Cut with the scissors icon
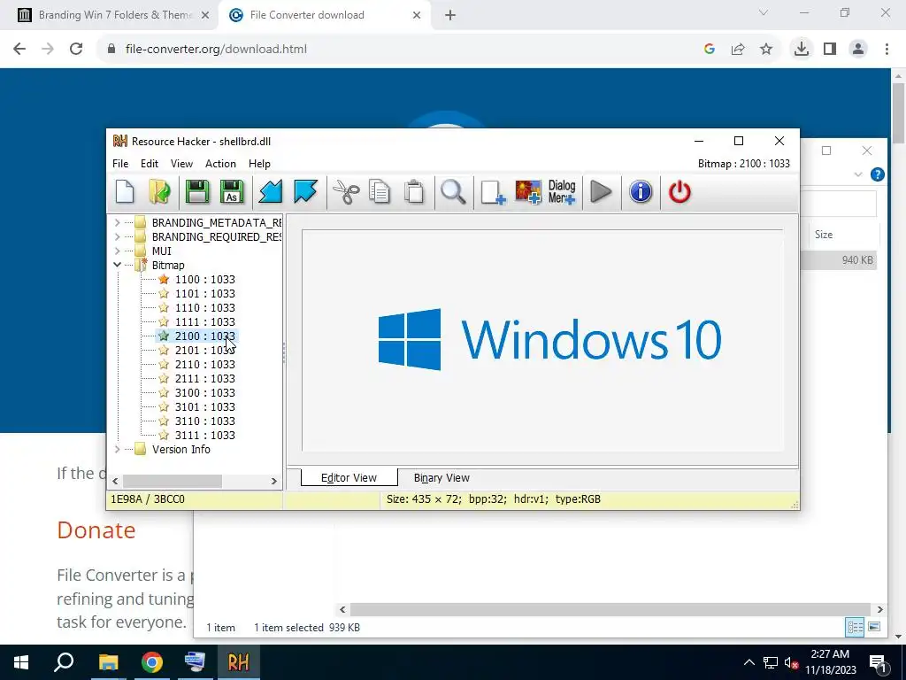Image resolution: width=906 pixels, height=680 pixels. [x=346, y=192]
